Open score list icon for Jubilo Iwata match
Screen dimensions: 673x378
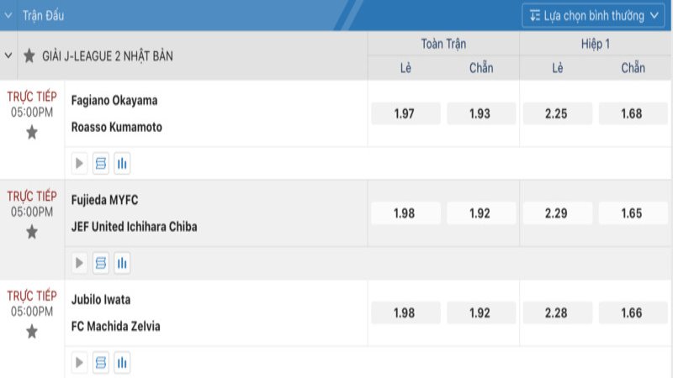(x=101, y=363)
